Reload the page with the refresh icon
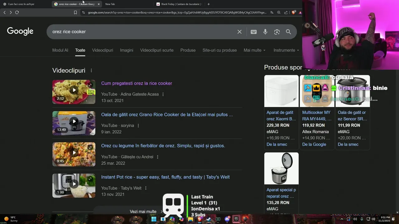Image resolution: width=399 pixels, height=224 pixels. 17,12
